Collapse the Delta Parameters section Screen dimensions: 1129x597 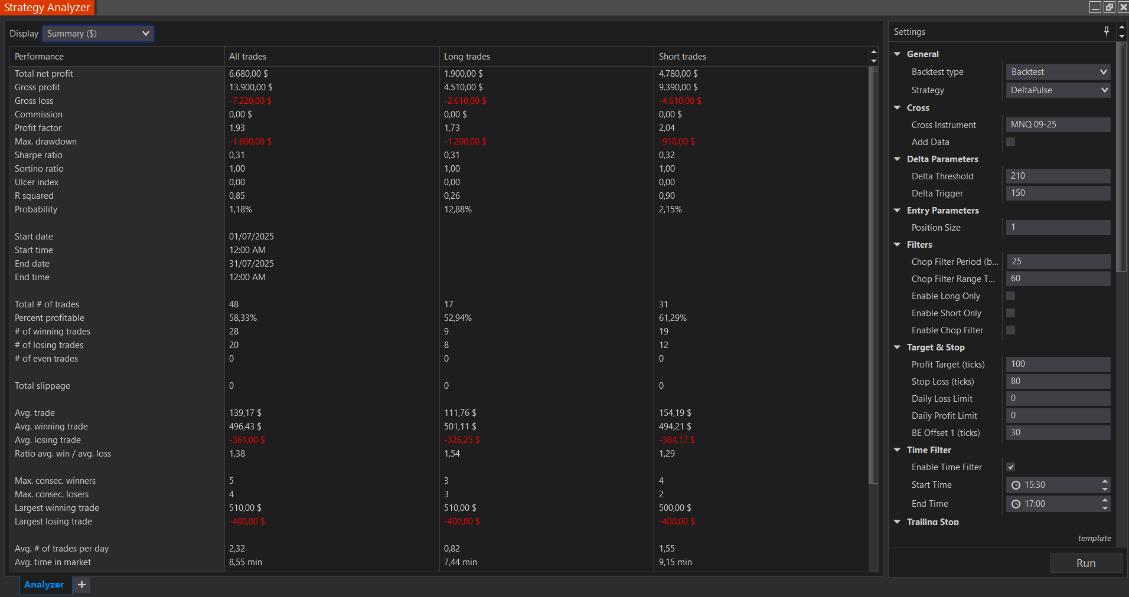coord(897,159)
